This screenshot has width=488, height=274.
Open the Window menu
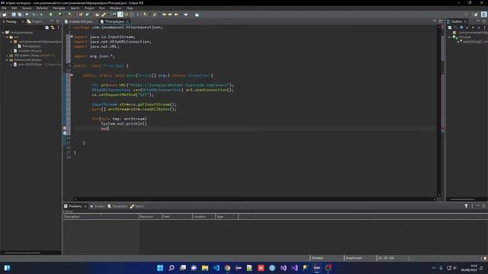[x=115, y=8]
